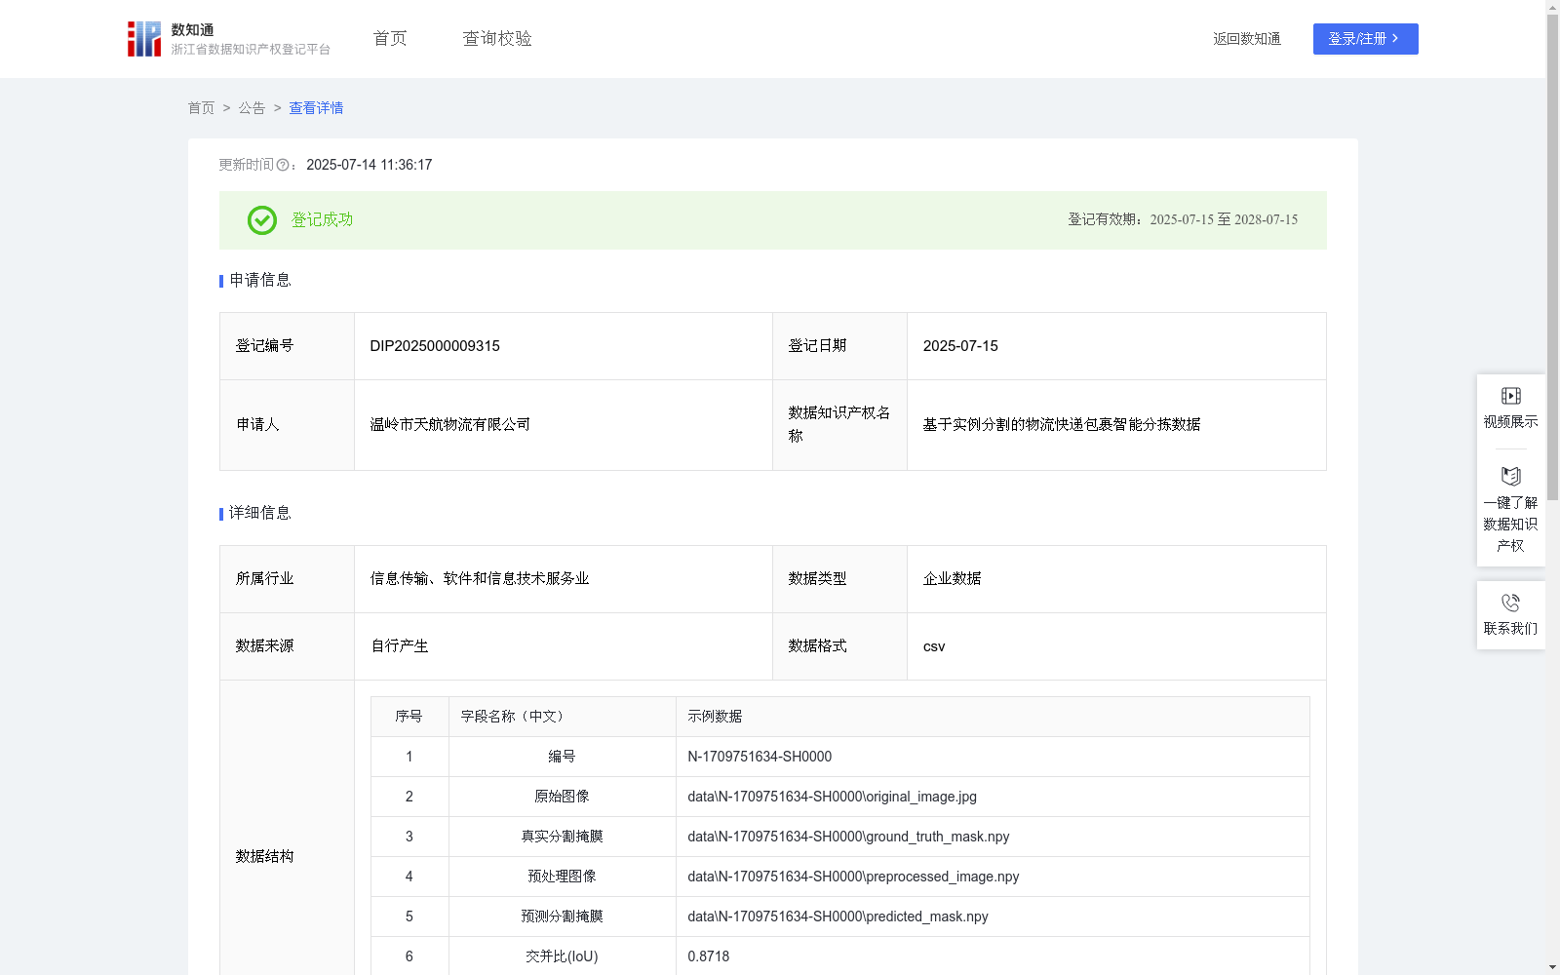Screen dimensions: 1560x975
Task: Click the 数知通 logo icon
Action: tap(144, 39)
